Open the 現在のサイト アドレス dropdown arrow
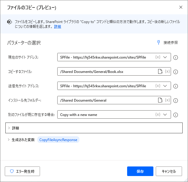The height and width of the screenshot is (182, 188). (x=165, y=57)
